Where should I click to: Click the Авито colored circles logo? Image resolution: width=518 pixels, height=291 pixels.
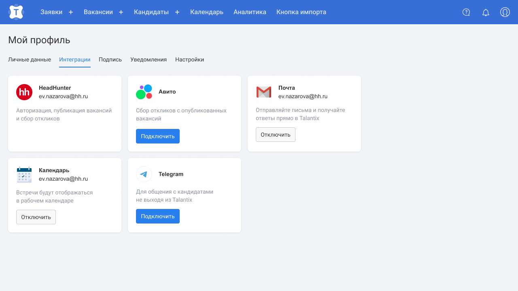[x=144, y=92]
